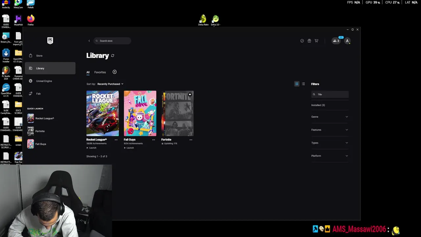Open FL Studio 2024 desktop shortcut
The image size is (421, 237).
(x=6, y=73)
